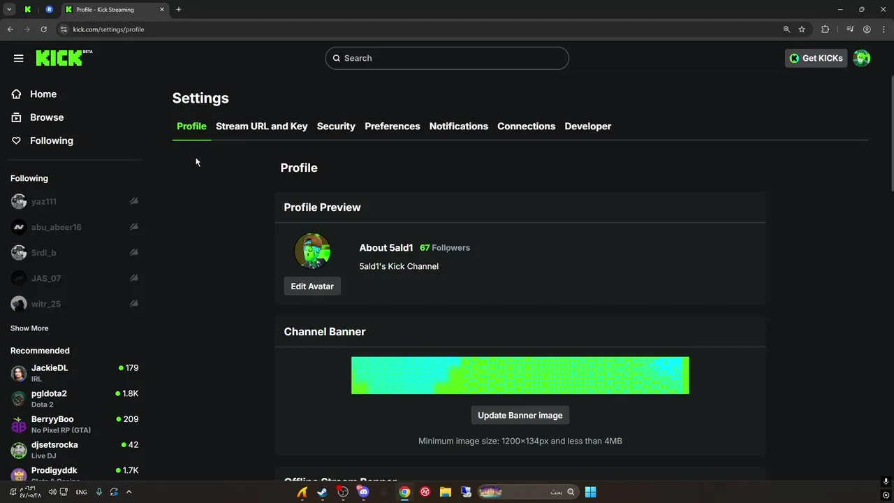This screenshot has width=894, height=503.
Task: Click the offline icon beside witr_25
Action: [x=133, y=304]
